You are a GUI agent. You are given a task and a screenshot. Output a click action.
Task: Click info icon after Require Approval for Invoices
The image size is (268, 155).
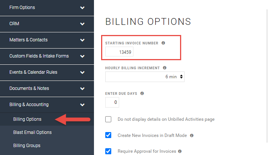click(x=180, y=151)
